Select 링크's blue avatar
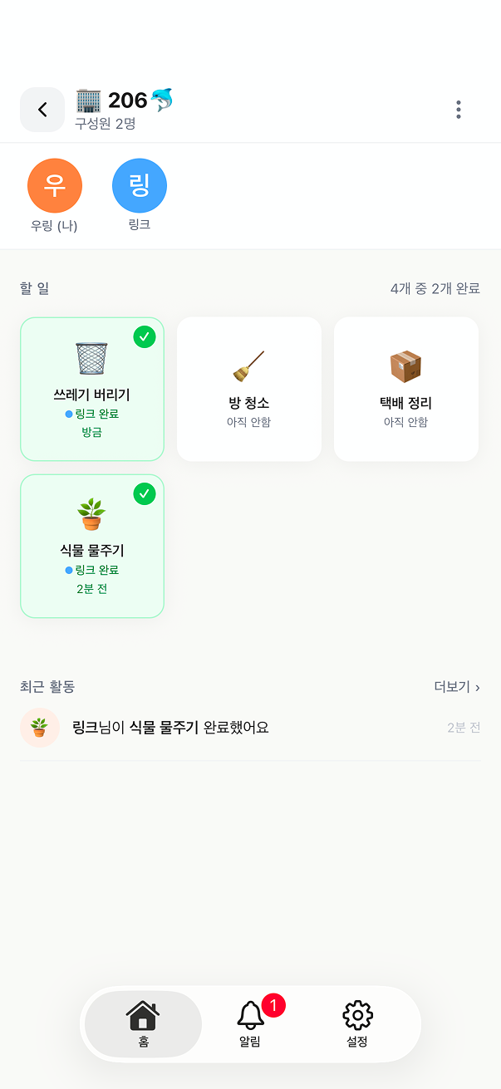This screenshot has width=501, height=1089. click(139, 185)
